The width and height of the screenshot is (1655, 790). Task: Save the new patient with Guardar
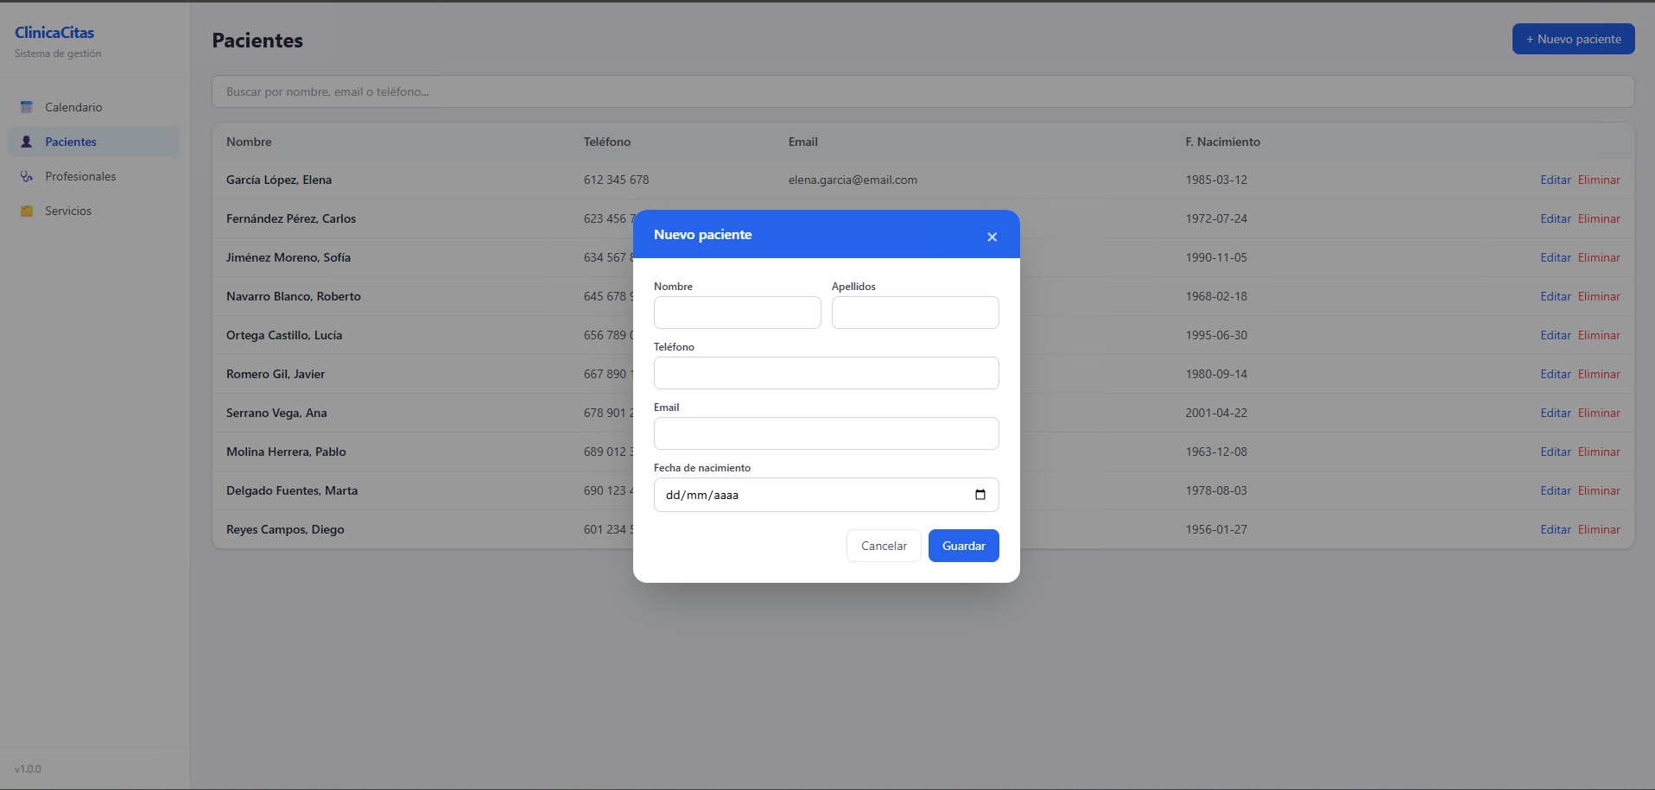[963, 546]
